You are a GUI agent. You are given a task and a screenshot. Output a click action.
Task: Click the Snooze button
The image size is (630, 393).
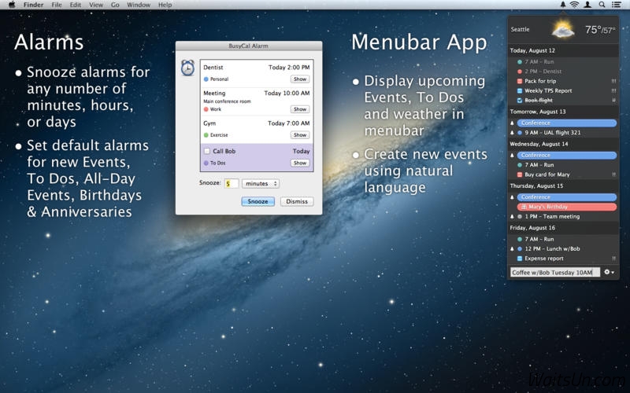pyautogui.click(x=258, y=202)
